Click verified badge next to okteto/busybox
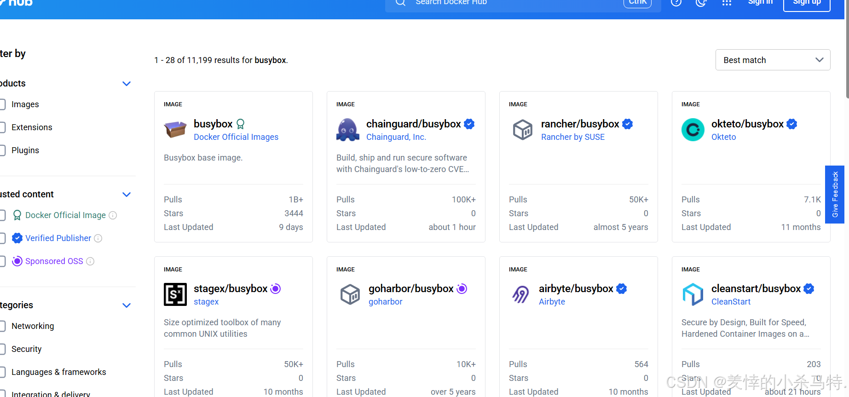 click(x=792, y=124)
